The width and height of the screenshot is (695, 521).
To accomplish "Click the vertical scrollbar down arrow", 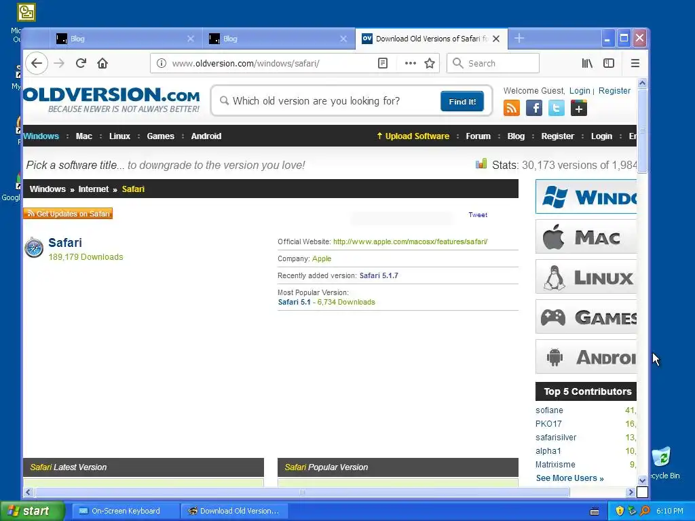I will tap(642, 481).
